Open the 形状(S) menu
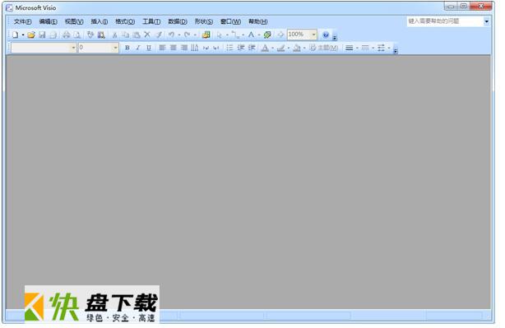 203,21
